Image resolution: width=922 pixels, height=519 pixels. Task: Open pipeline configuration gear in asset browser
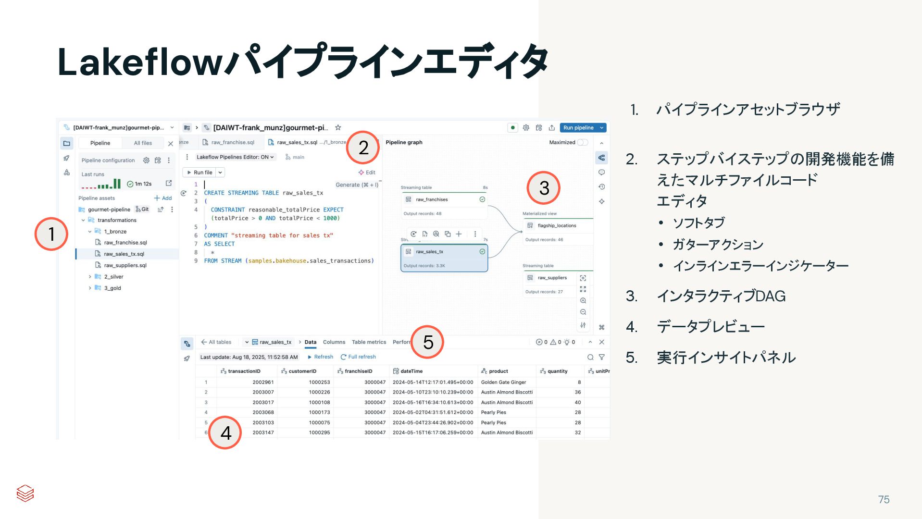pos(146,161)
